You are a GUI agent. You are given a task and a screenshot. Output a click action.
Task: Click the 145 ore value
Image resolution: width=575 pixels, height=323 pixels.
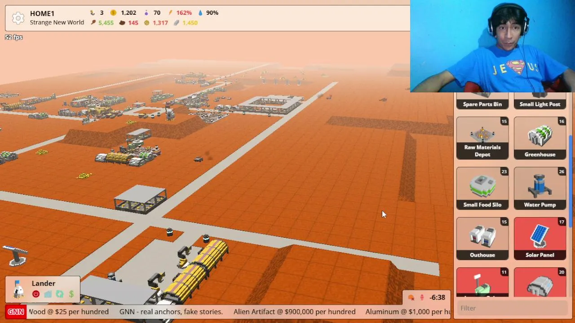coord(133,22)
